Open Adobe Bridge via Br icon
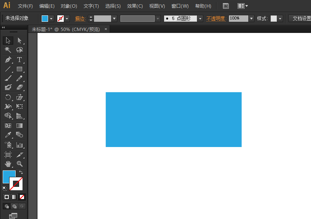This screenshot has width=311, height=219. coord(226,6)
